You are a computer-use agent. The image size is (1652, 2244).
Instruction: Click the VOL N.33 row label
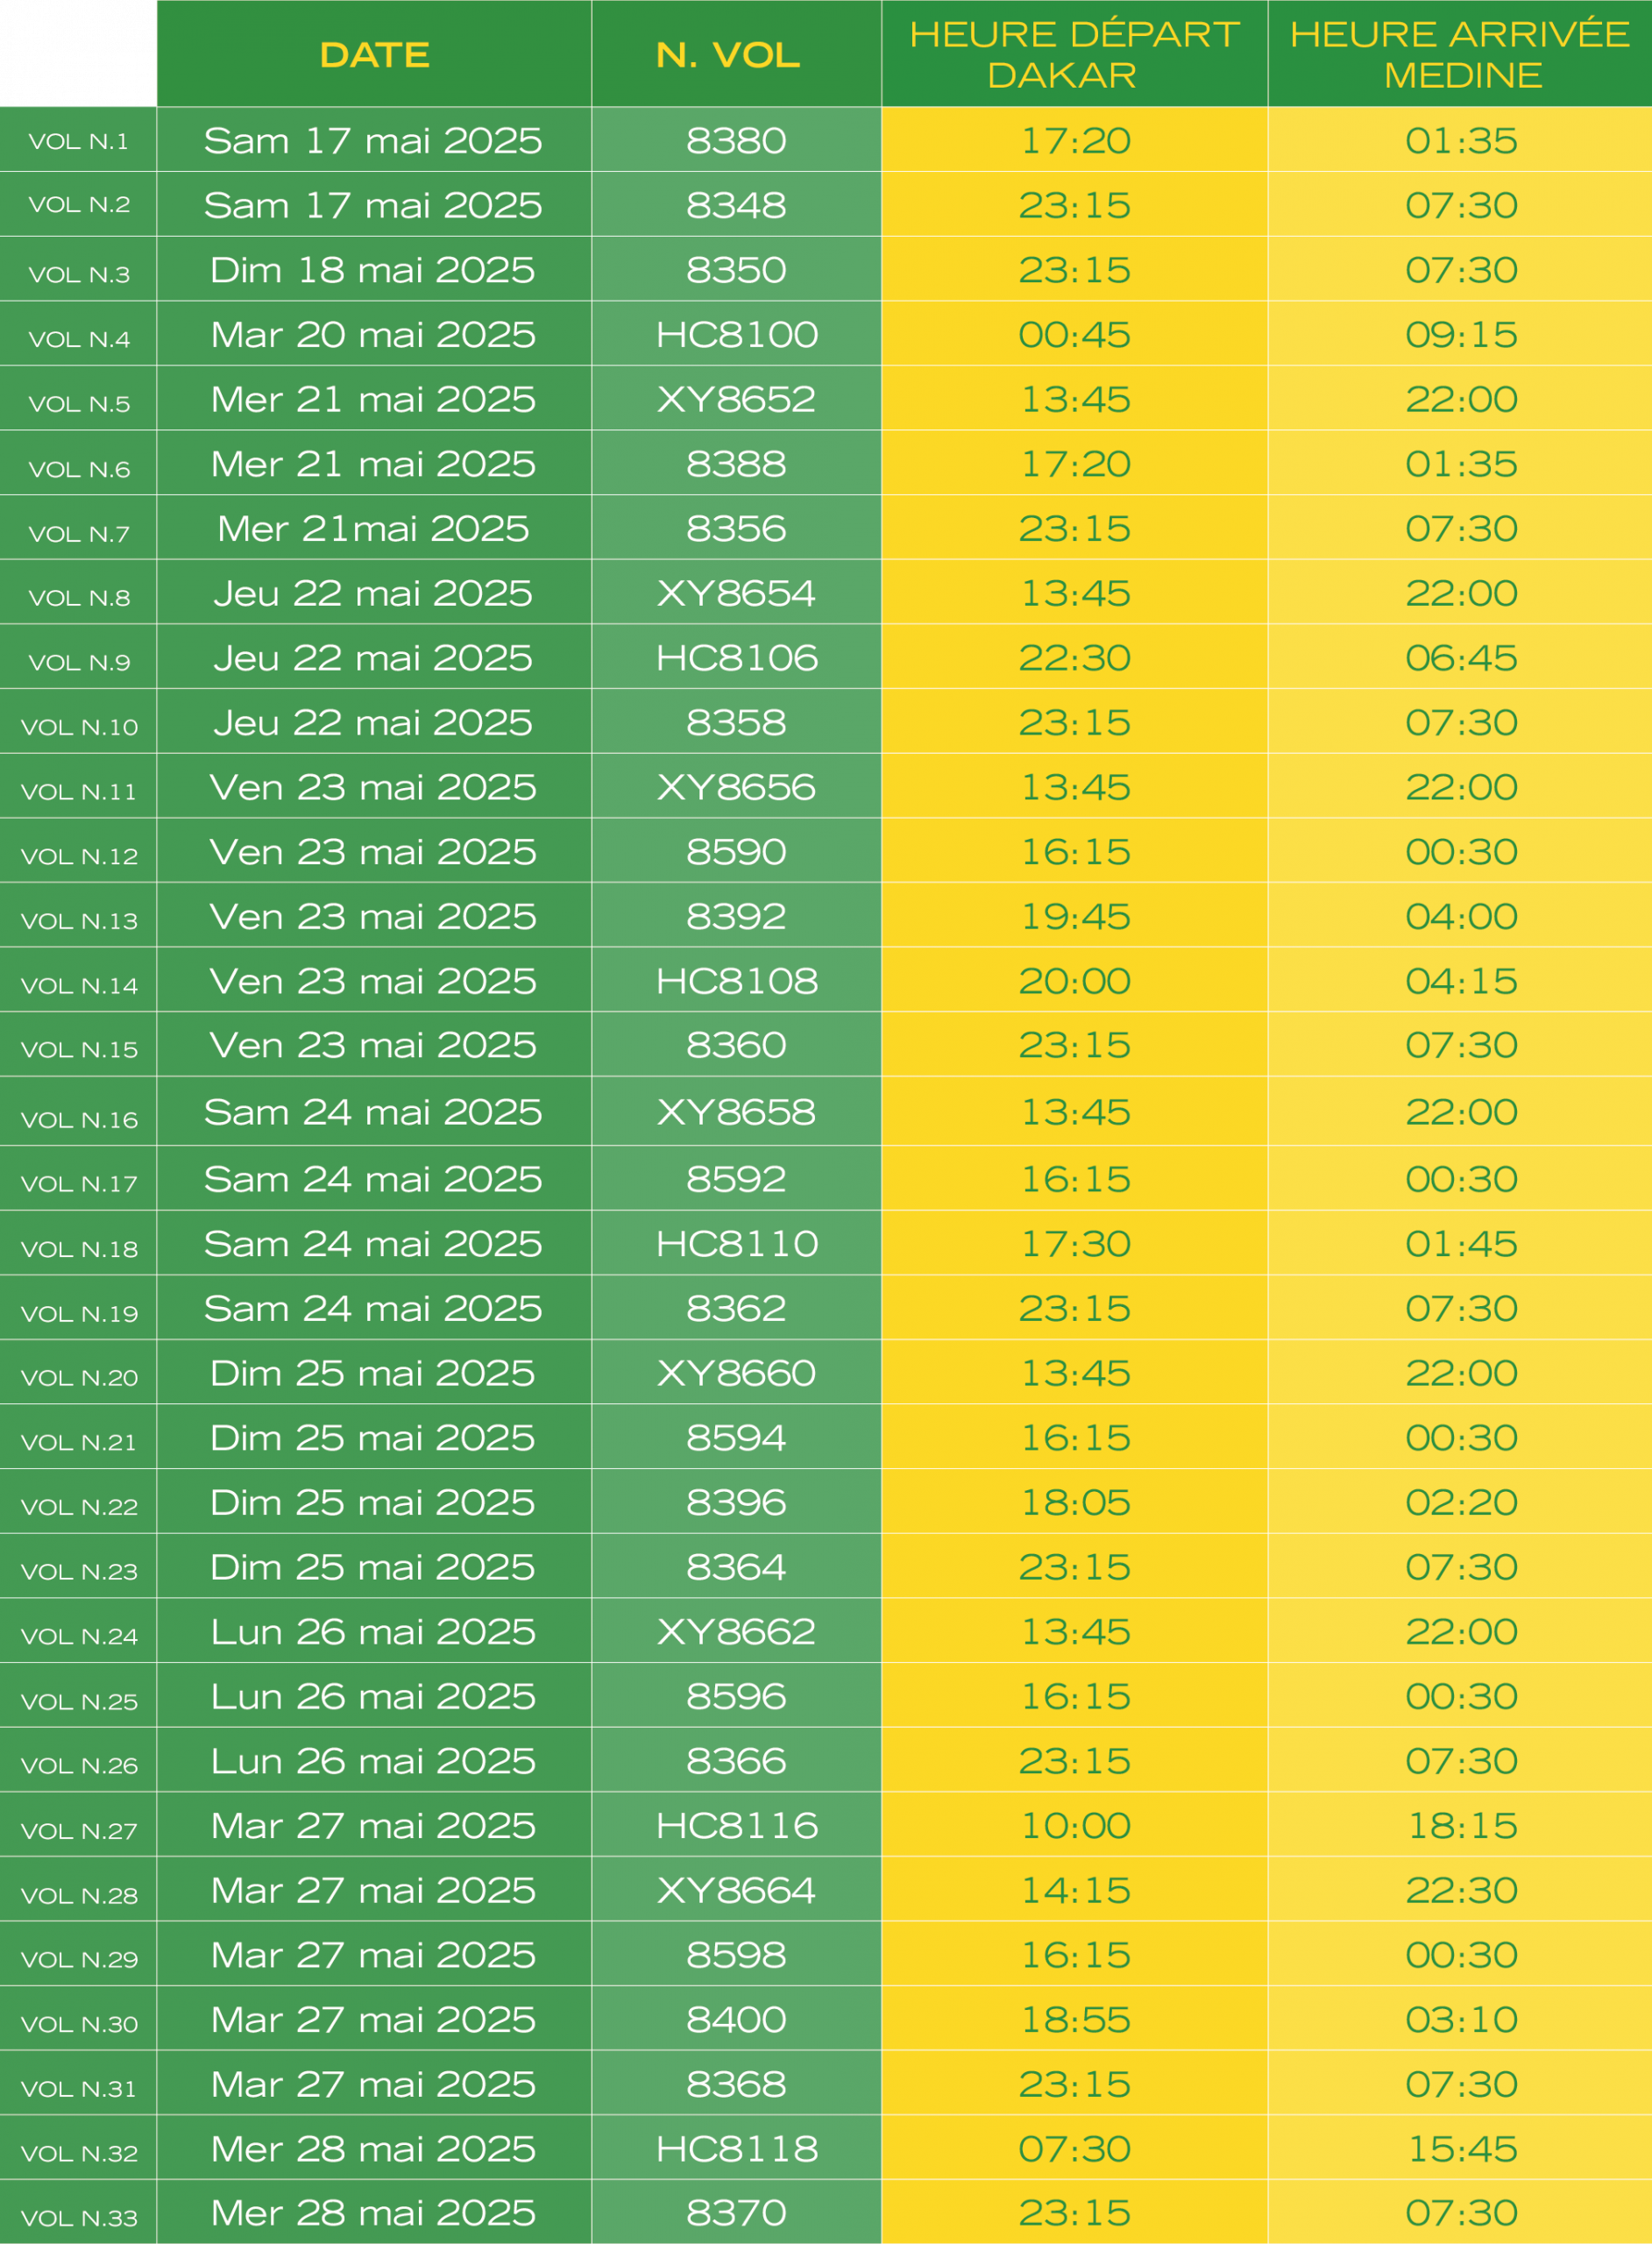[79, 2218]
